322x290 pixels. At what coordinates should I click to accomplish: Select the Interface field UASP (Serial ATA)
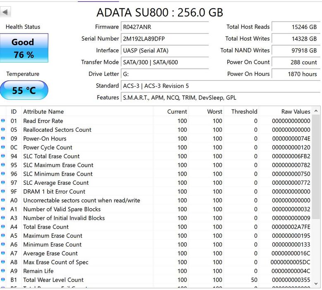pyautogui.click(x=165, y=51)
